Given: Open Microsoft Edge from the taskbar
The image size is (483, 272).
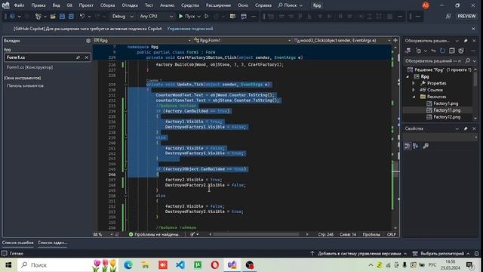Looking at the screenshot, I should click(x=128, y=265).
